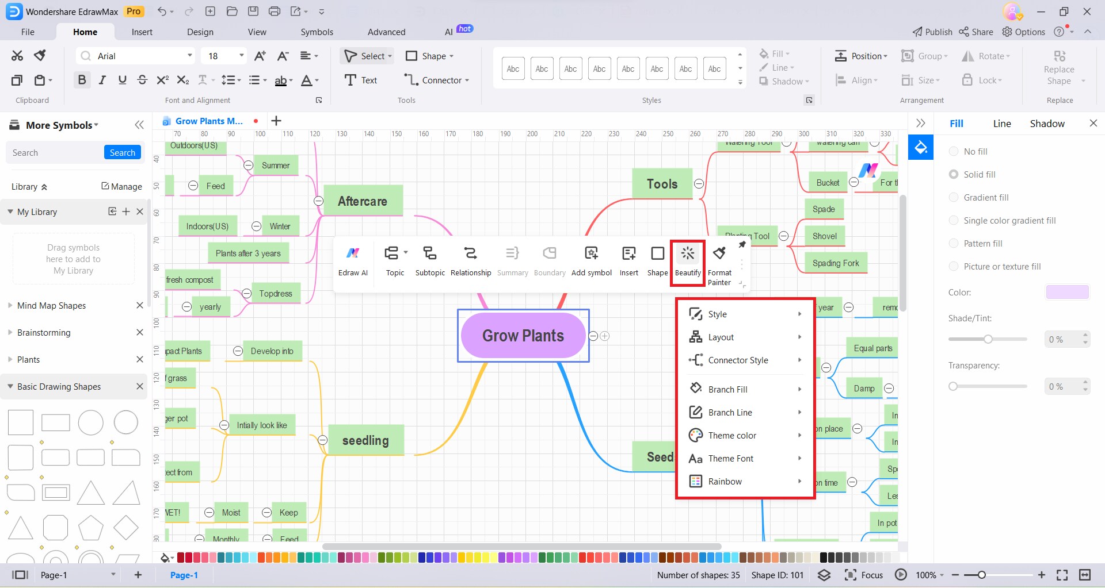Click the symbol Search input field

click(x=55, y=153)
